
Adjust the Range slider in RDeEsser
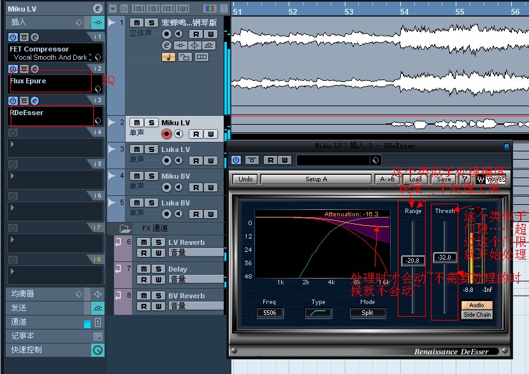412,260
